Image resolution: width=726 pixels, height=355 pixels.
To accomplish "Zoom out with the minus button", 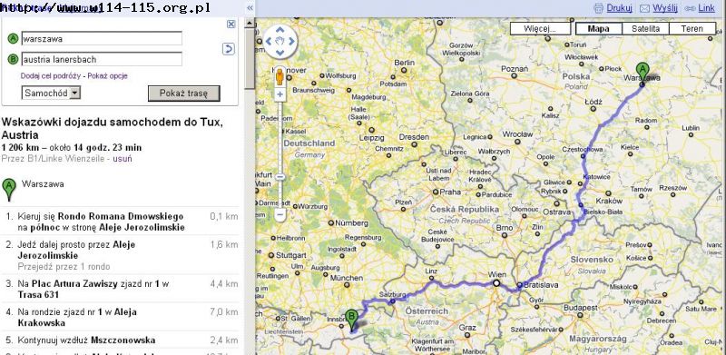I will point(280,215).
